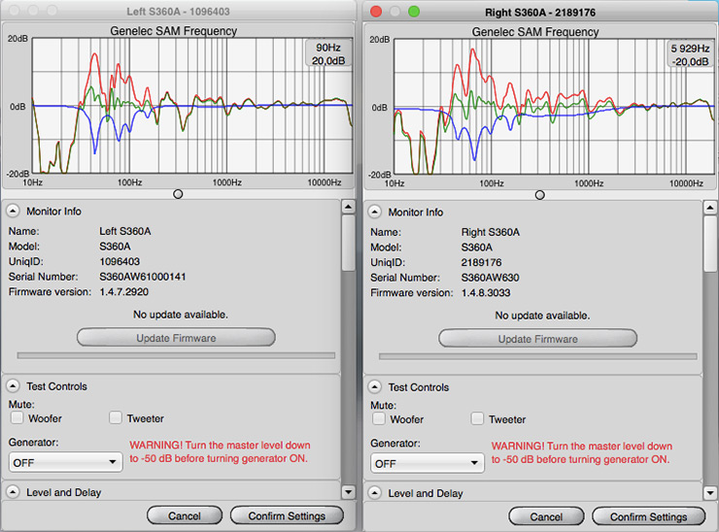Click firmware version 1.4.8.3033
The width and height of the screenshot is (719, 532).
pyautogui.click(x=486, y=293)
